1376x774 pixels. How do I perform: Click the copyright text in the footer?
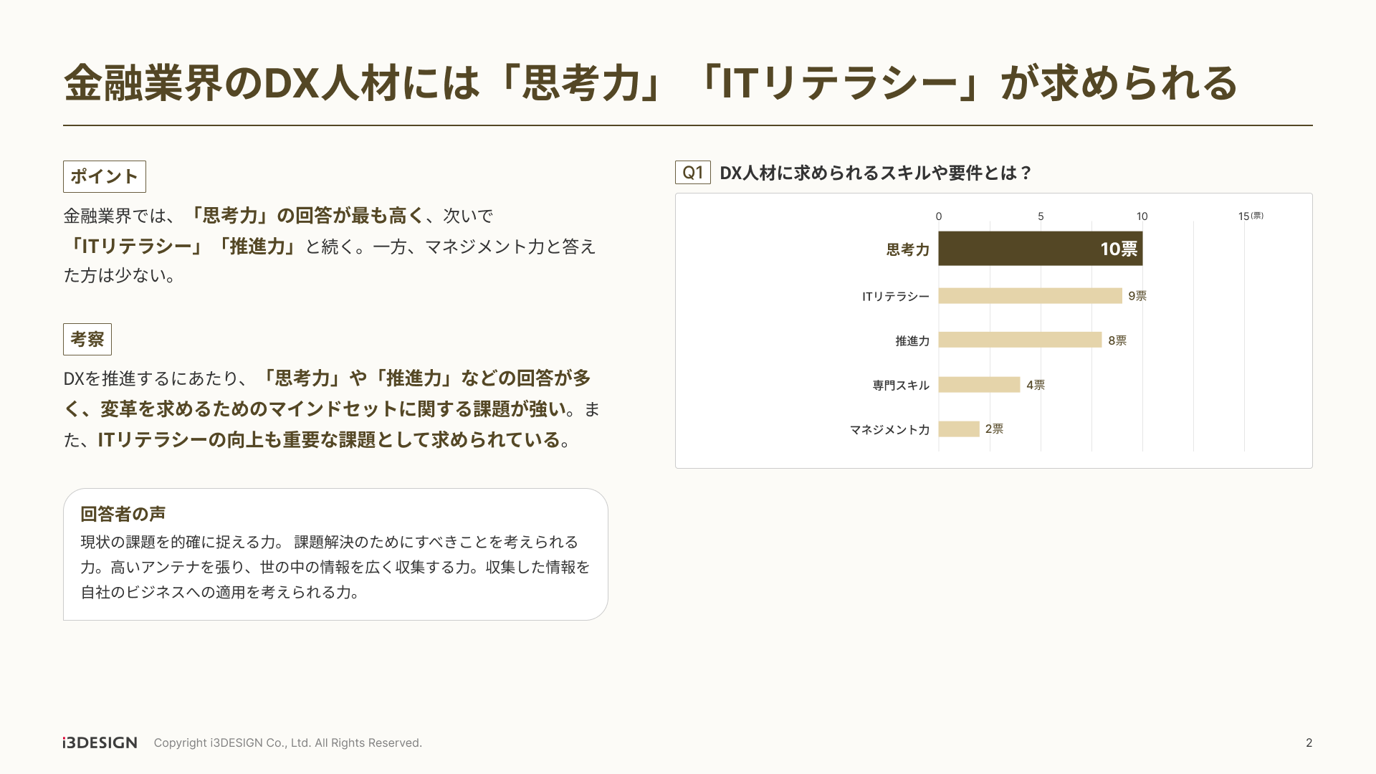(x=287, y=742)
